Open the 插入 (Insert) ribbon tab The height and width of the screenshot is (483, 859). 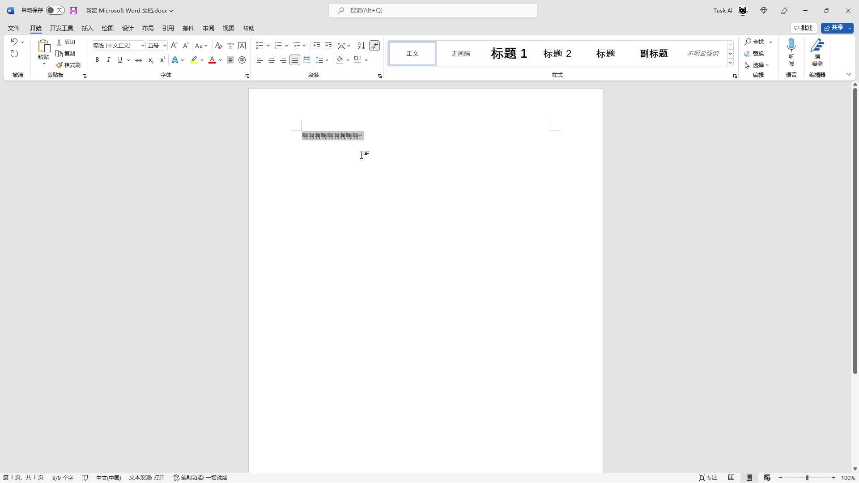[87, 28]
